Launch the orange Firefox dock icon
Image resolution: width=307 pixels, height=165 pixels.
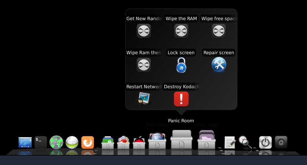(x=88, y=142)
